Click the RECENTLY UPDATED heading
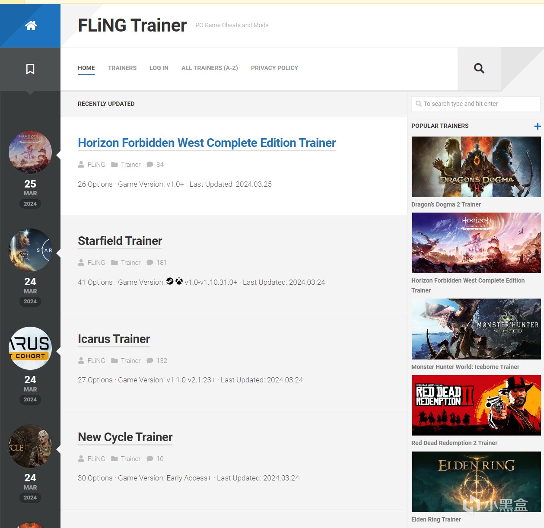The width and height of the screenshot is (544, 528). [106, 104]
